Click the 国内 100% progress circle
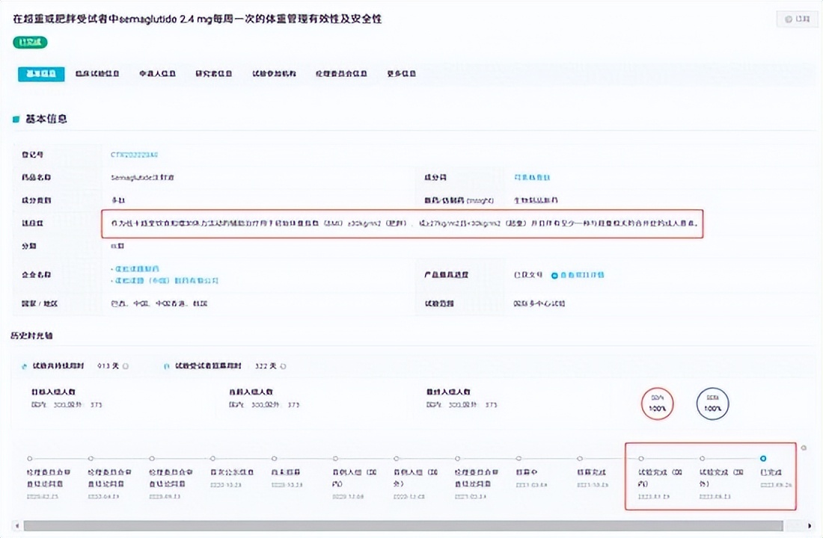Image resolution: width=823 pixels, height=538 pixels. tap(656, 403)
